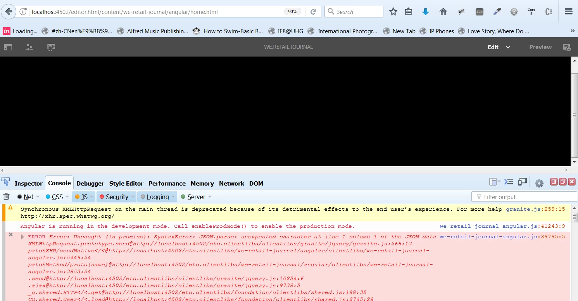Toggle Server console filter
The height and width of the screenshot is (301, 578).
pos(193,197)
